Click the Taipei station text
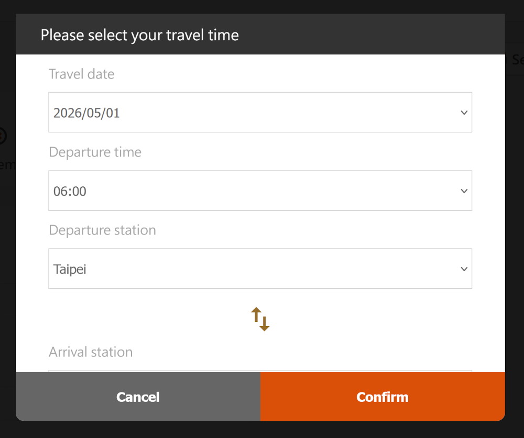Screen dimensions: 524x438 pyautogui.click(x=70, y=269)
